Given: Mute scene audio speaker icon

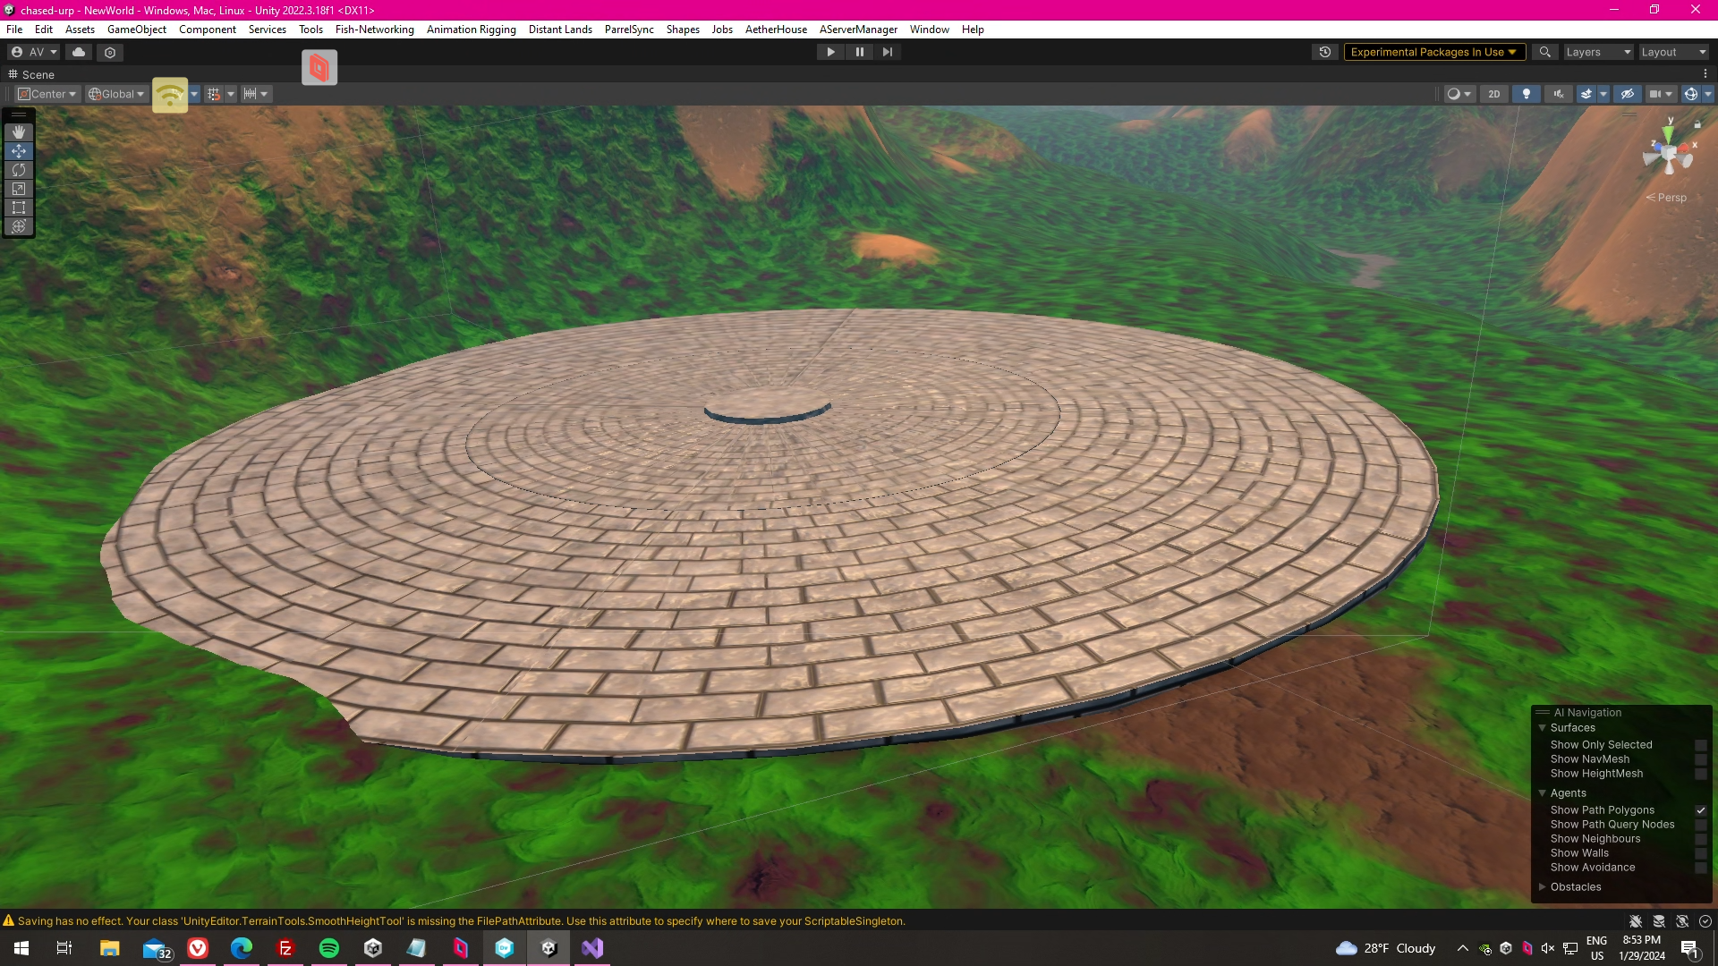Looking at the screenshot, I should pos(1559,94).
